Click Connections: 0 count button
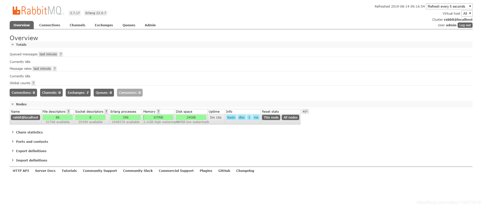 23,93
